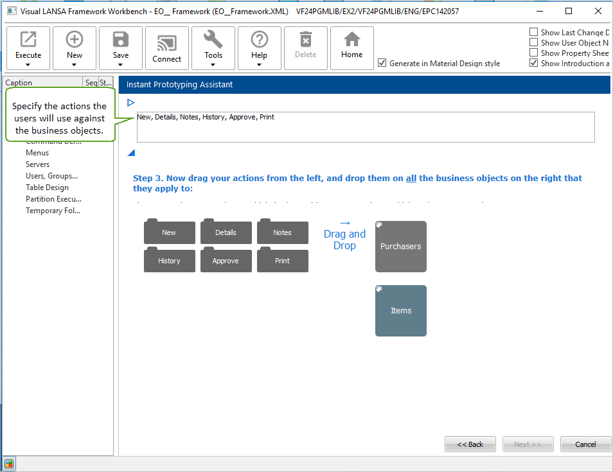
Task: Select the Print action folder tile
Action: point(282,260)
